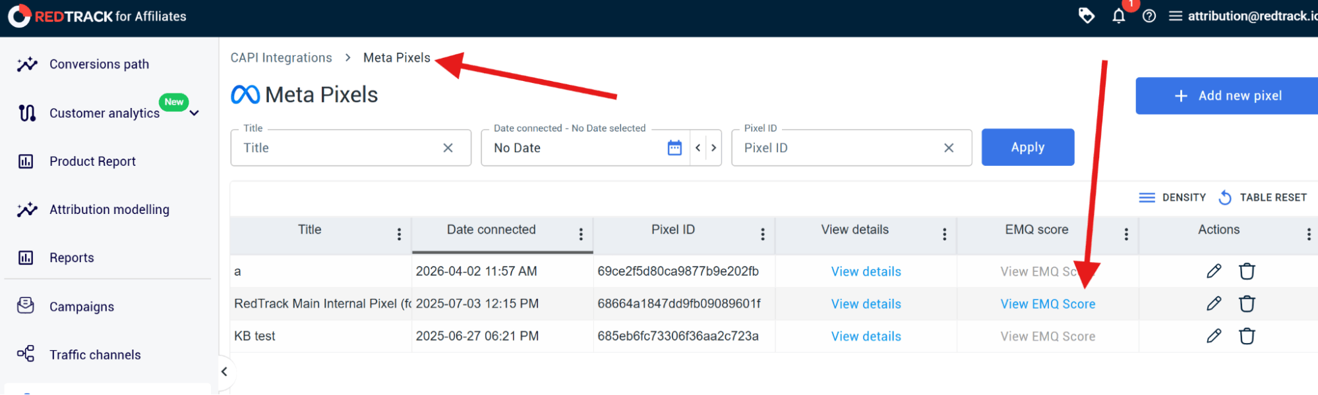Click the Reports sidebar icon
This screenshot has height=395, width=1318.
click(x=26, y=257)
